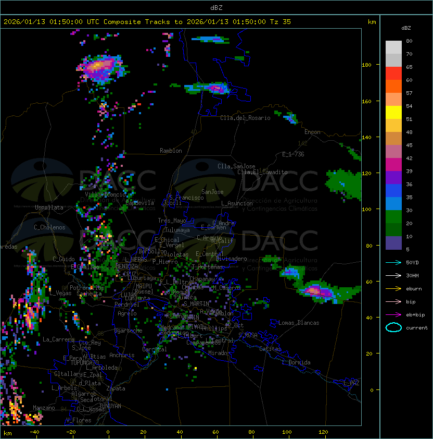Click the 'Clla.El_Cavadito' map label
This screenshot has width=433, height=439.
click(262, 172)
